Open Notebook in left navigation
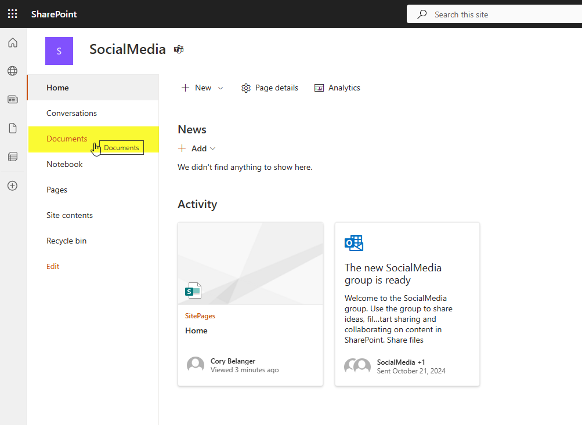 [93, 164]
